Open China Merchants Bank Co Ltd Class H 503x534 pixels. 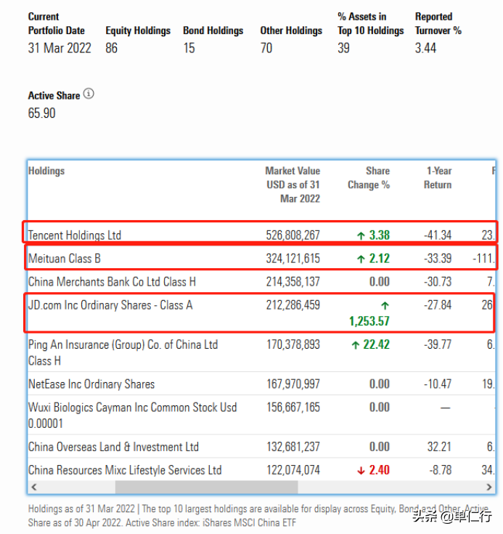tap(112, 282)
